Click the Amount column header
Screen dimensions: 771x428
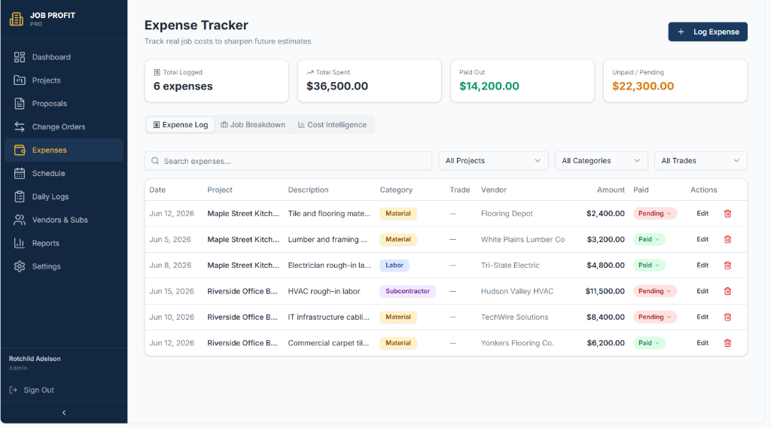coord(611,190)
